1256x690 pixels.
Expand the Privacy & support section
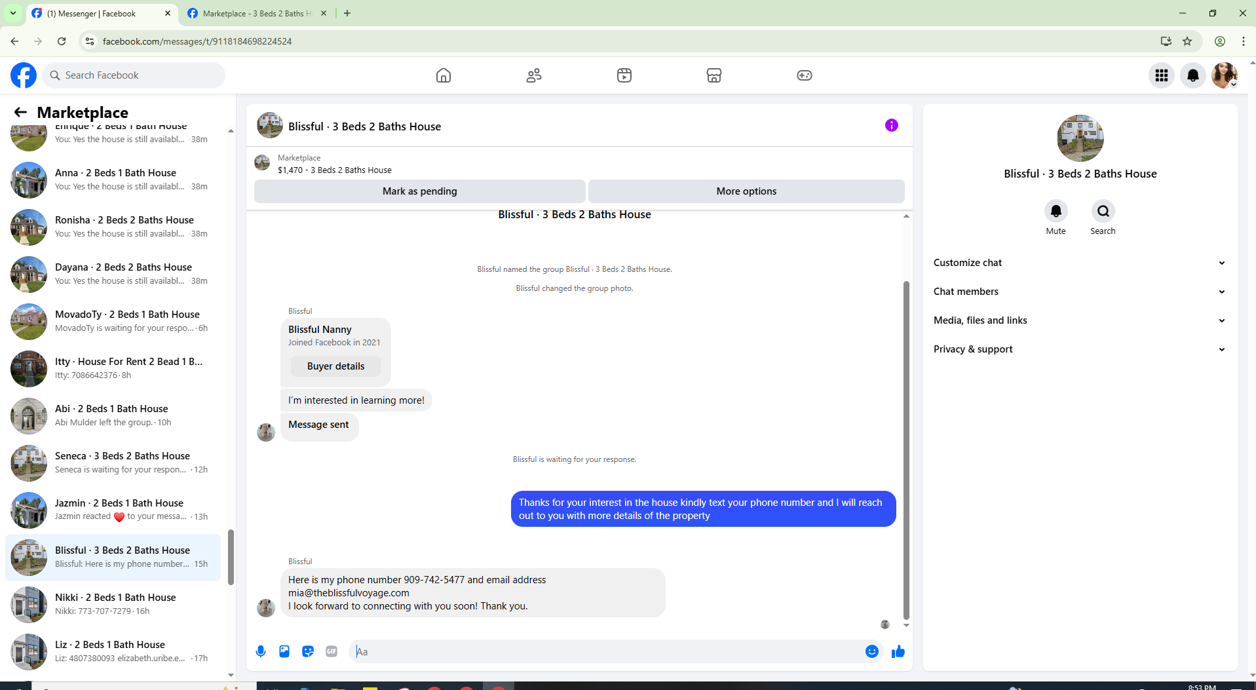coord(1080,349)
